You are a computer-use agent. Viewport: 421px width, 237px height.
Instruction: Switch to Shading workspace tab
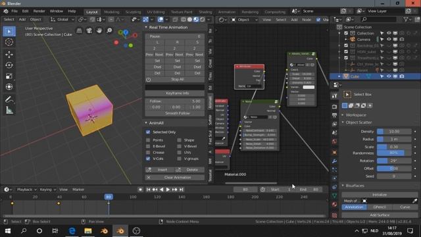(x=205, y=12)
